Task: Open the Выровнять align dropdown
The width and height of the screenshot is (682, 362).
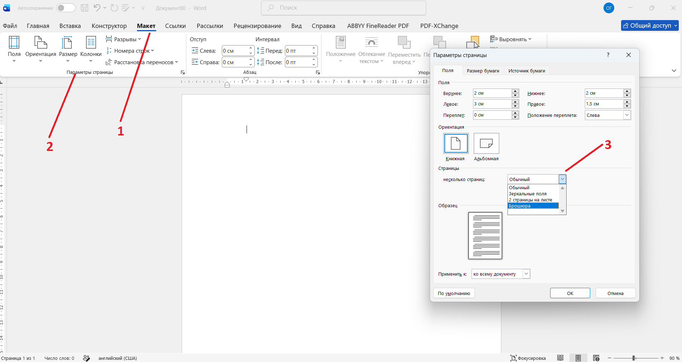Action: (x=511, y=39)
